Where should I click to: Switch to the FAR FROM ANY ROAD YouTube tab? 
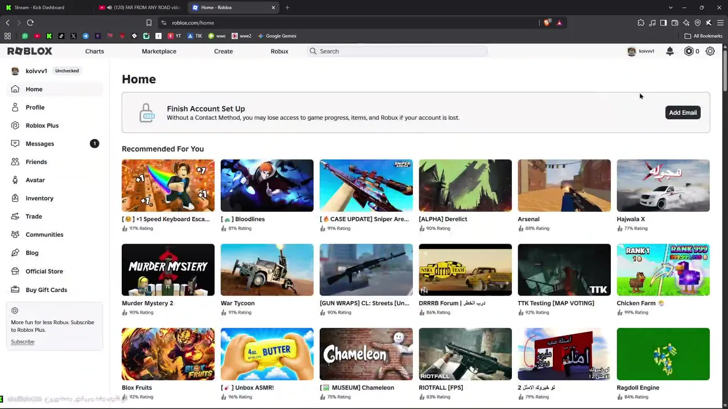click(x=140, y=7)
